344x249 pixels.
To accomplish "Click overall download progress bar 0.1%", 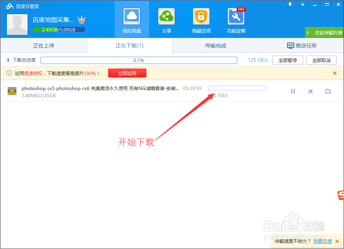I will pos(139,60).
